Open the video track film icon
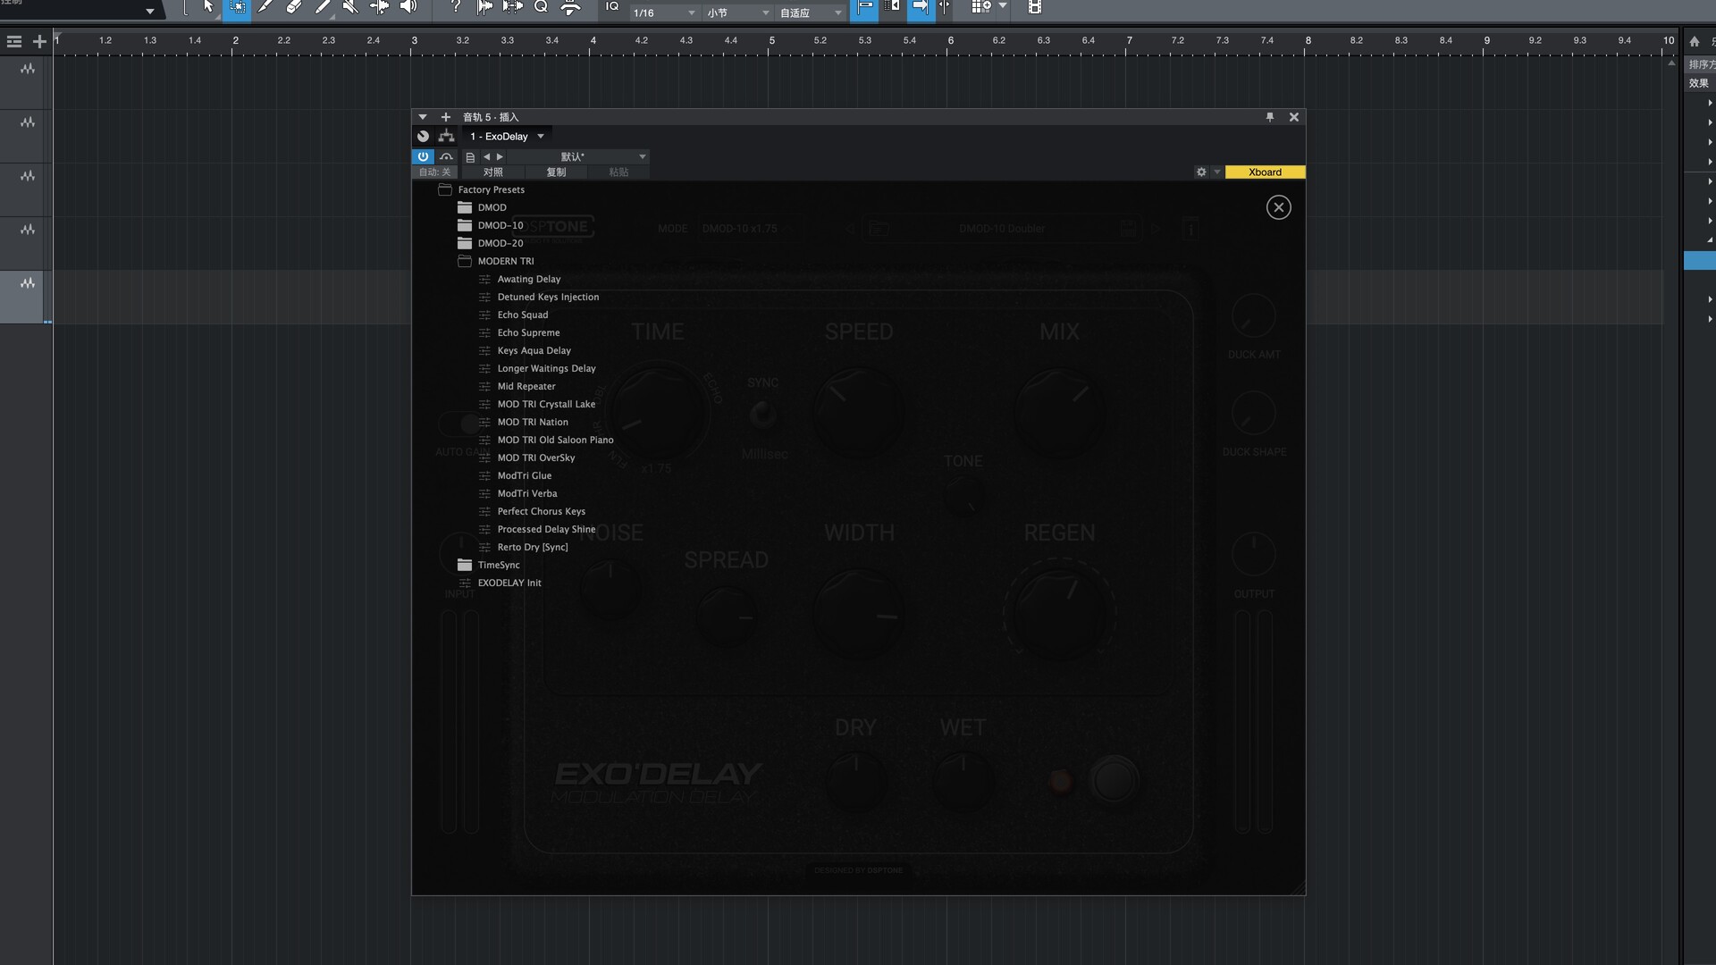The height and width of the screenshot is (965, 1716). pyautogui.click(x=1034, y=7)
